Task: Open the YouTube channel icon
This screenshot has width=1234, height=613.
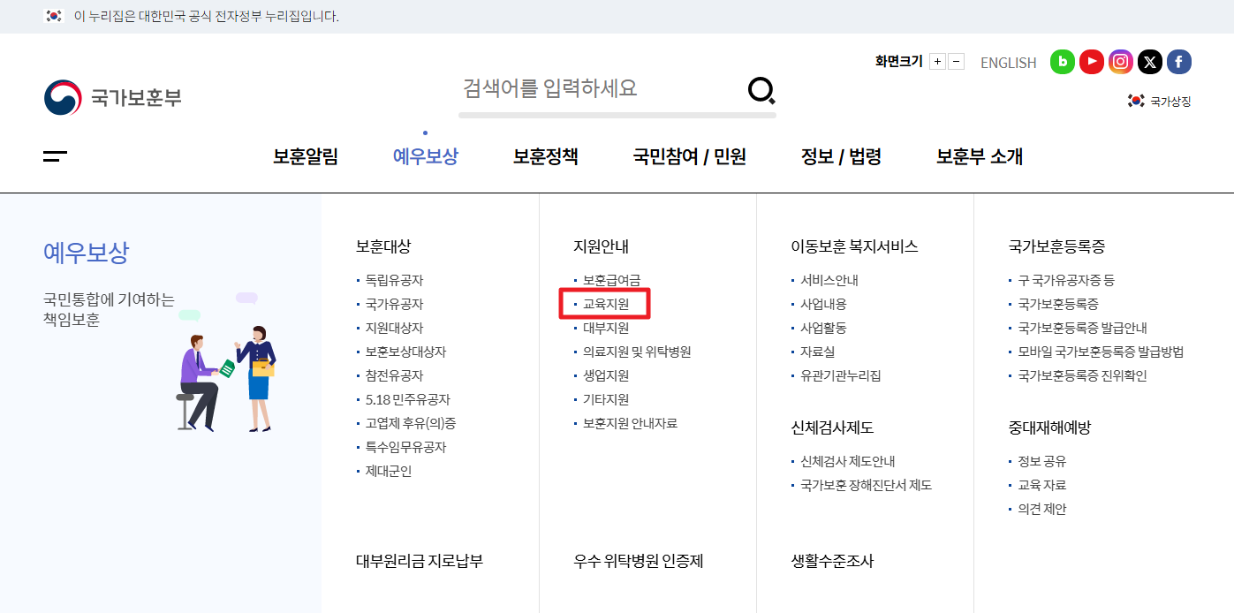Action: pyautogui.click(x=1091, y=62)
